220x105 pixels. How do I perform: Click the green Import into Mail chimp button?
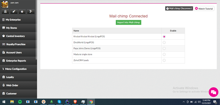pos(128,22)
